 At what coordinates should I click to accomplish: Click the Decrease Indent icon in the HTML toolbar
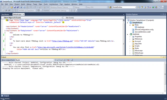[6, 10]
